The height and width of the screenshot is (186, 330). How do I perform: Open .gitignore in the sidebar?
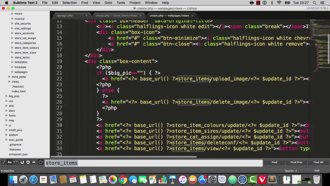(x=15, y=145)
